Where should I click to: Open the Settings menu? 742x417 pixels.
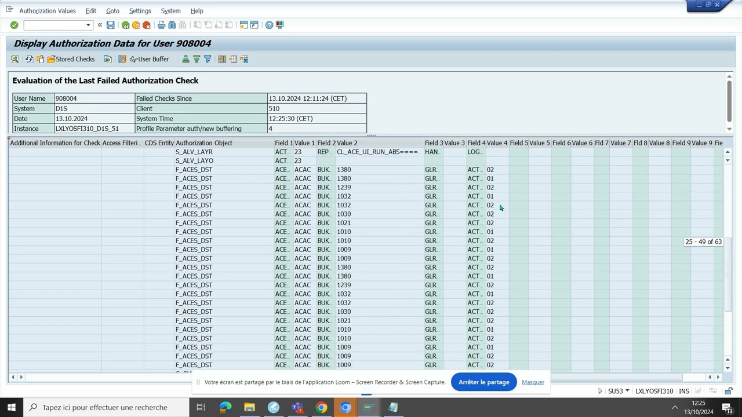pyautogui.click(x=140, y=11)
